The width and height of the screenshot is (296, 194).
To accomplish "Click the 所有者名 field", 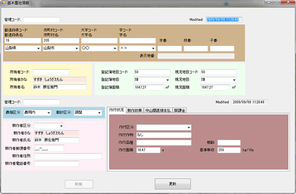I will click(x=60, y=87).
